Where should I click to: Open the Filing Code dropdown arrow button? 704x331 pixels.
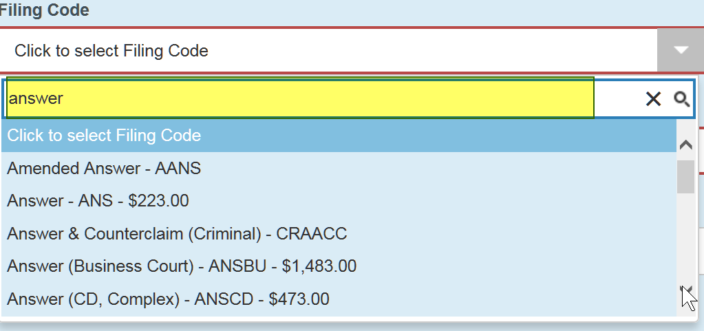point(681,50)
